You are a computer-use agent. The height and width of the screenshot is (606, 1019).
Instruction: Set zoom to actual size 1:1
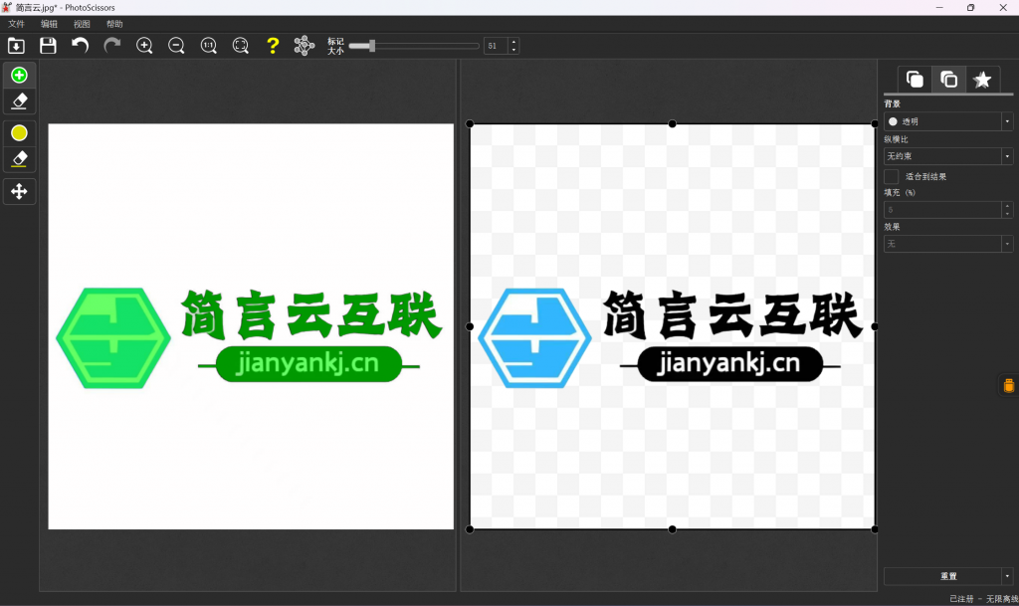209,46
